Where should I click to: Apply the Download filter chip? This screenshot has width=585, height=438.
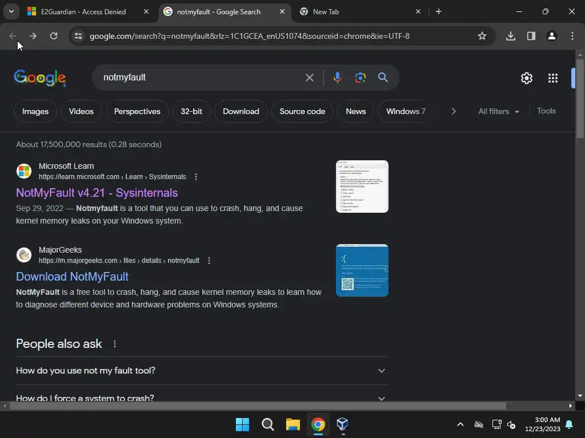point(241,111)
